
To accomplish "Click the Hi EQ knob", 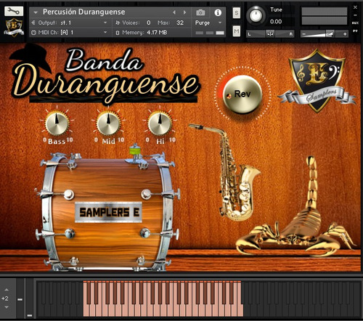I will click(x=160, y=123).
